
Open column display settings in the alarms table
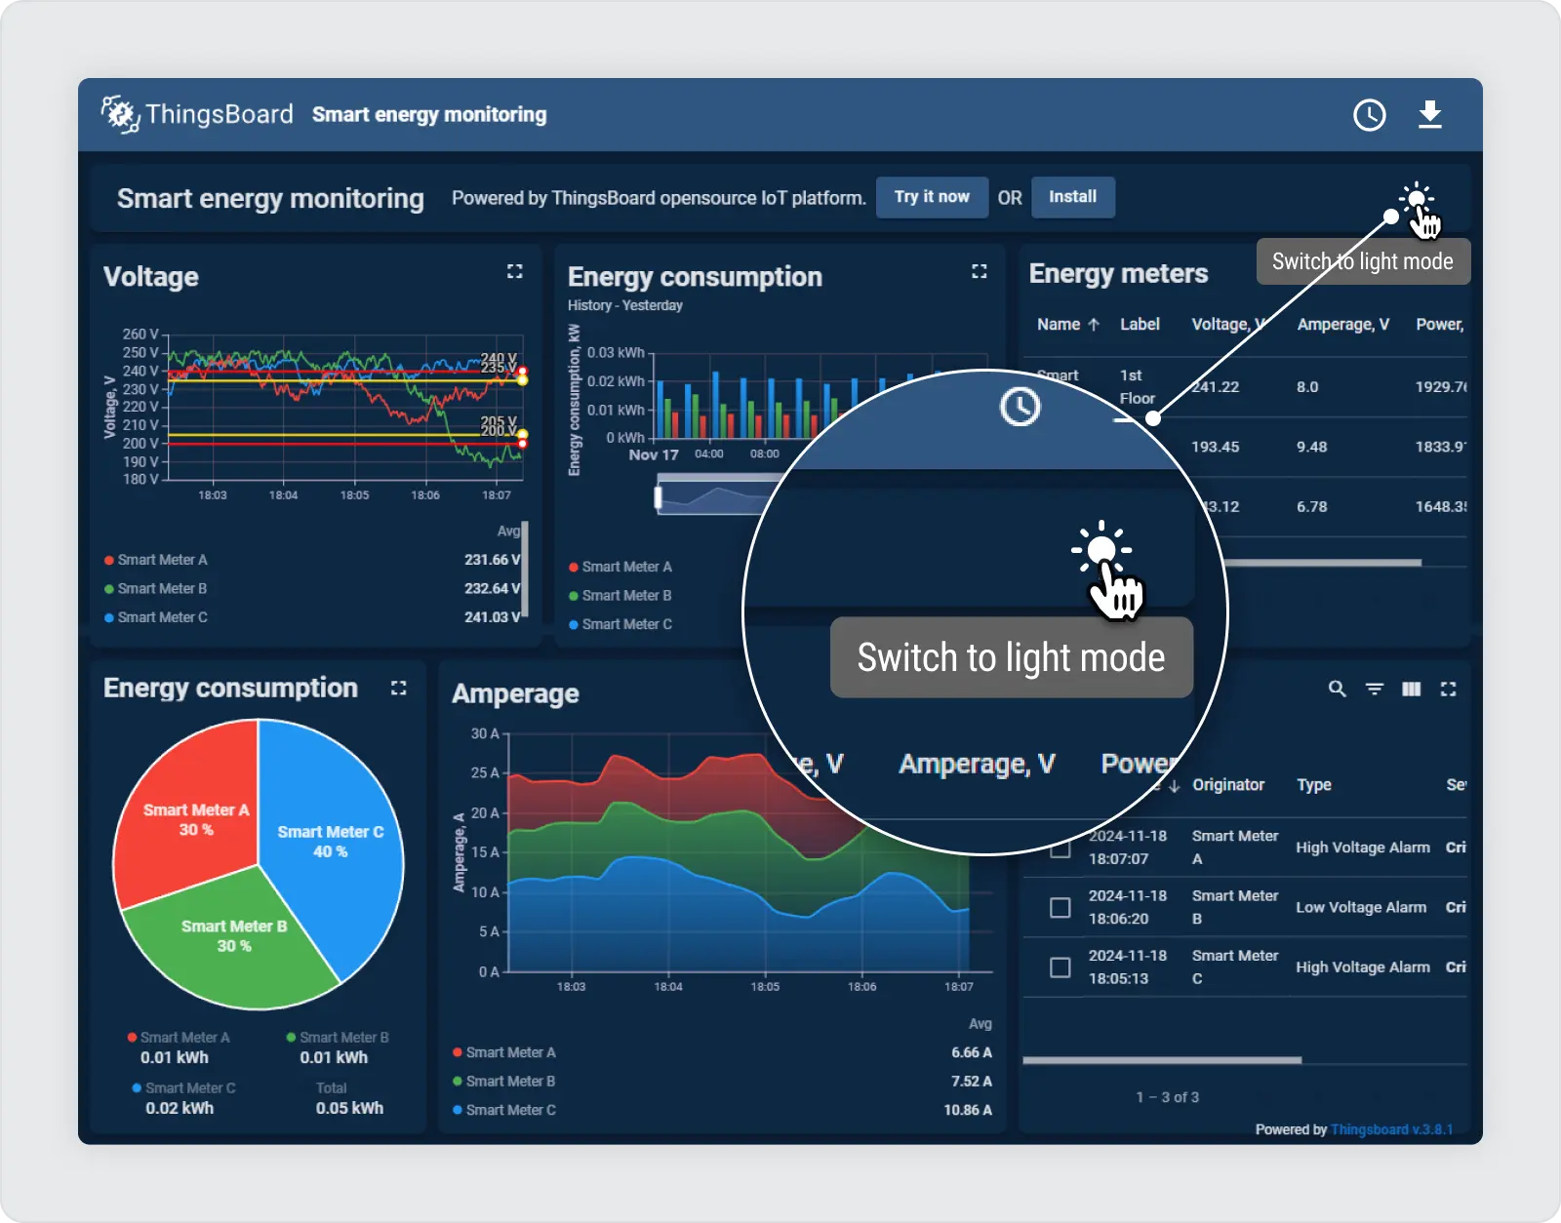1411,689
